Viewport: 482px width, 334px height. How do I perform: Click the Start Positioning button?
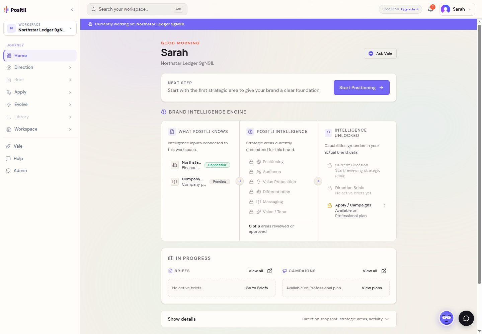click(x=361, y=88)
